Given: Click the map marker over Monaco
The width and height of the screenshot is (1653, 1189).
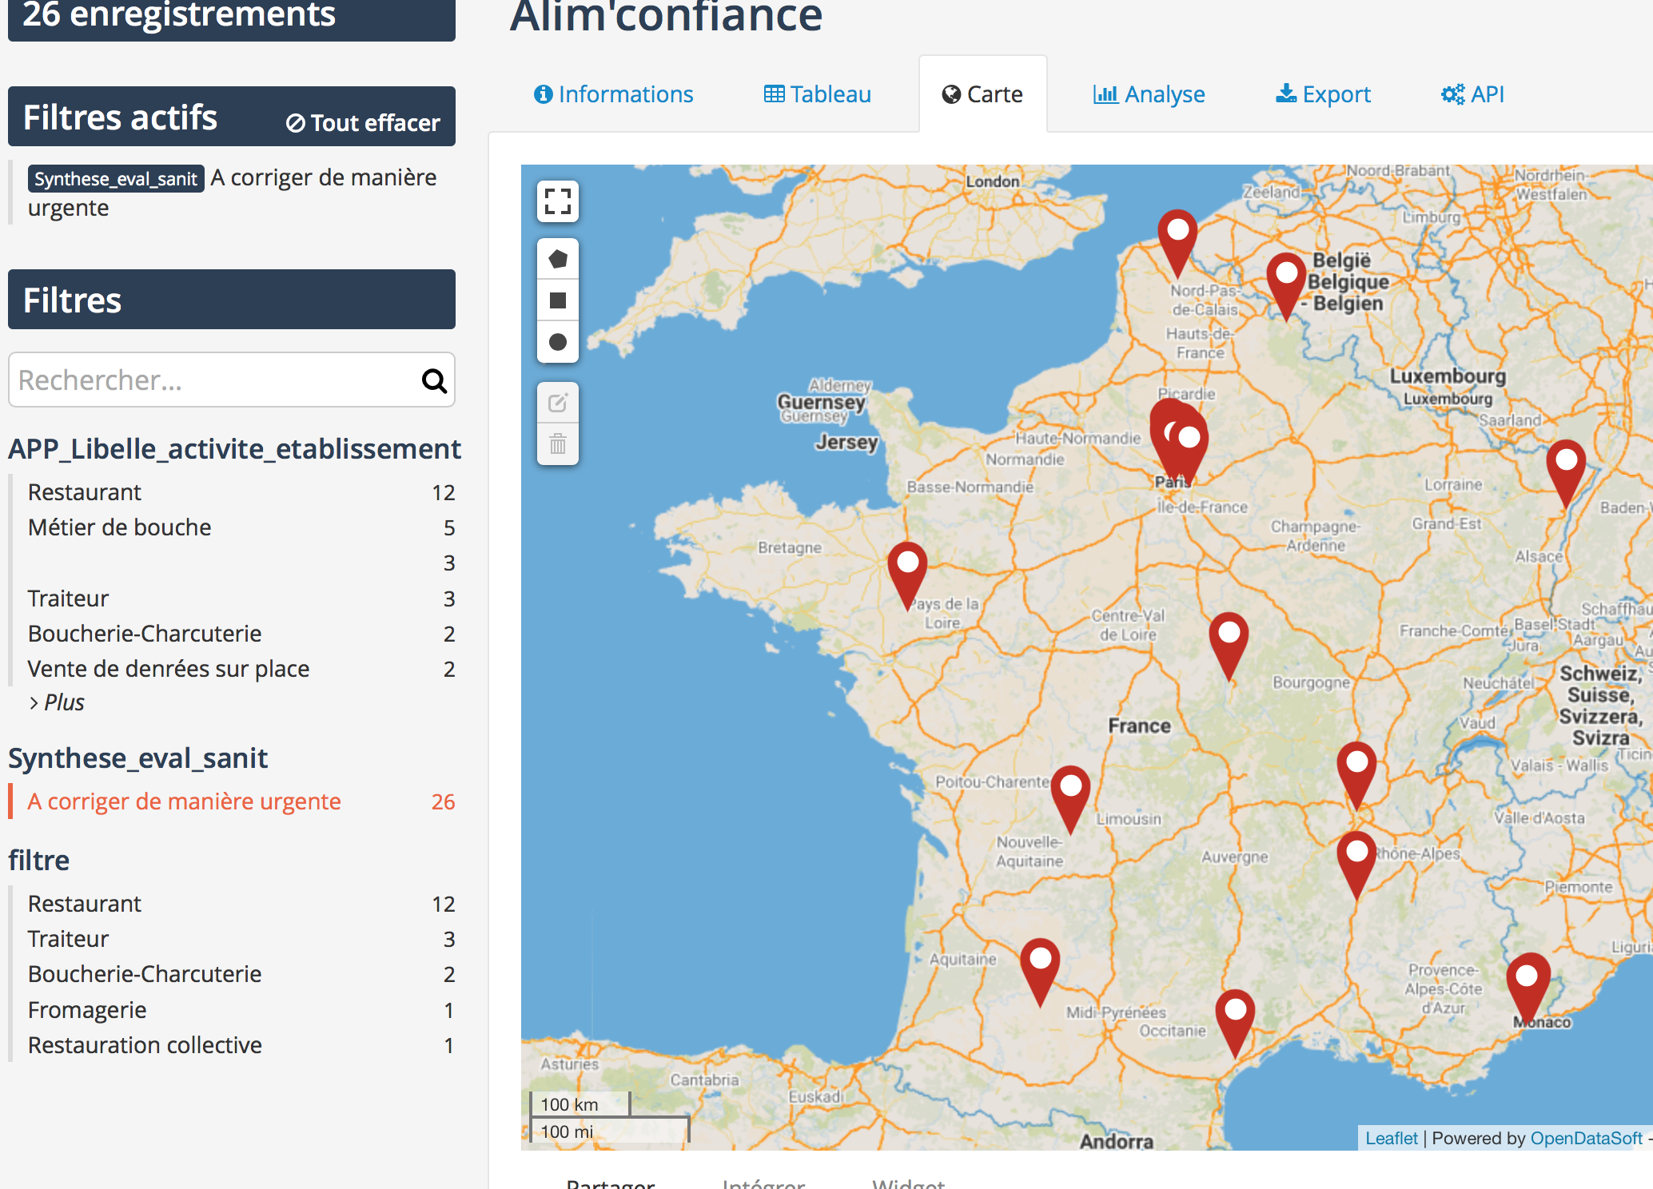Looking at the screenshot, I should [1527, 982].
